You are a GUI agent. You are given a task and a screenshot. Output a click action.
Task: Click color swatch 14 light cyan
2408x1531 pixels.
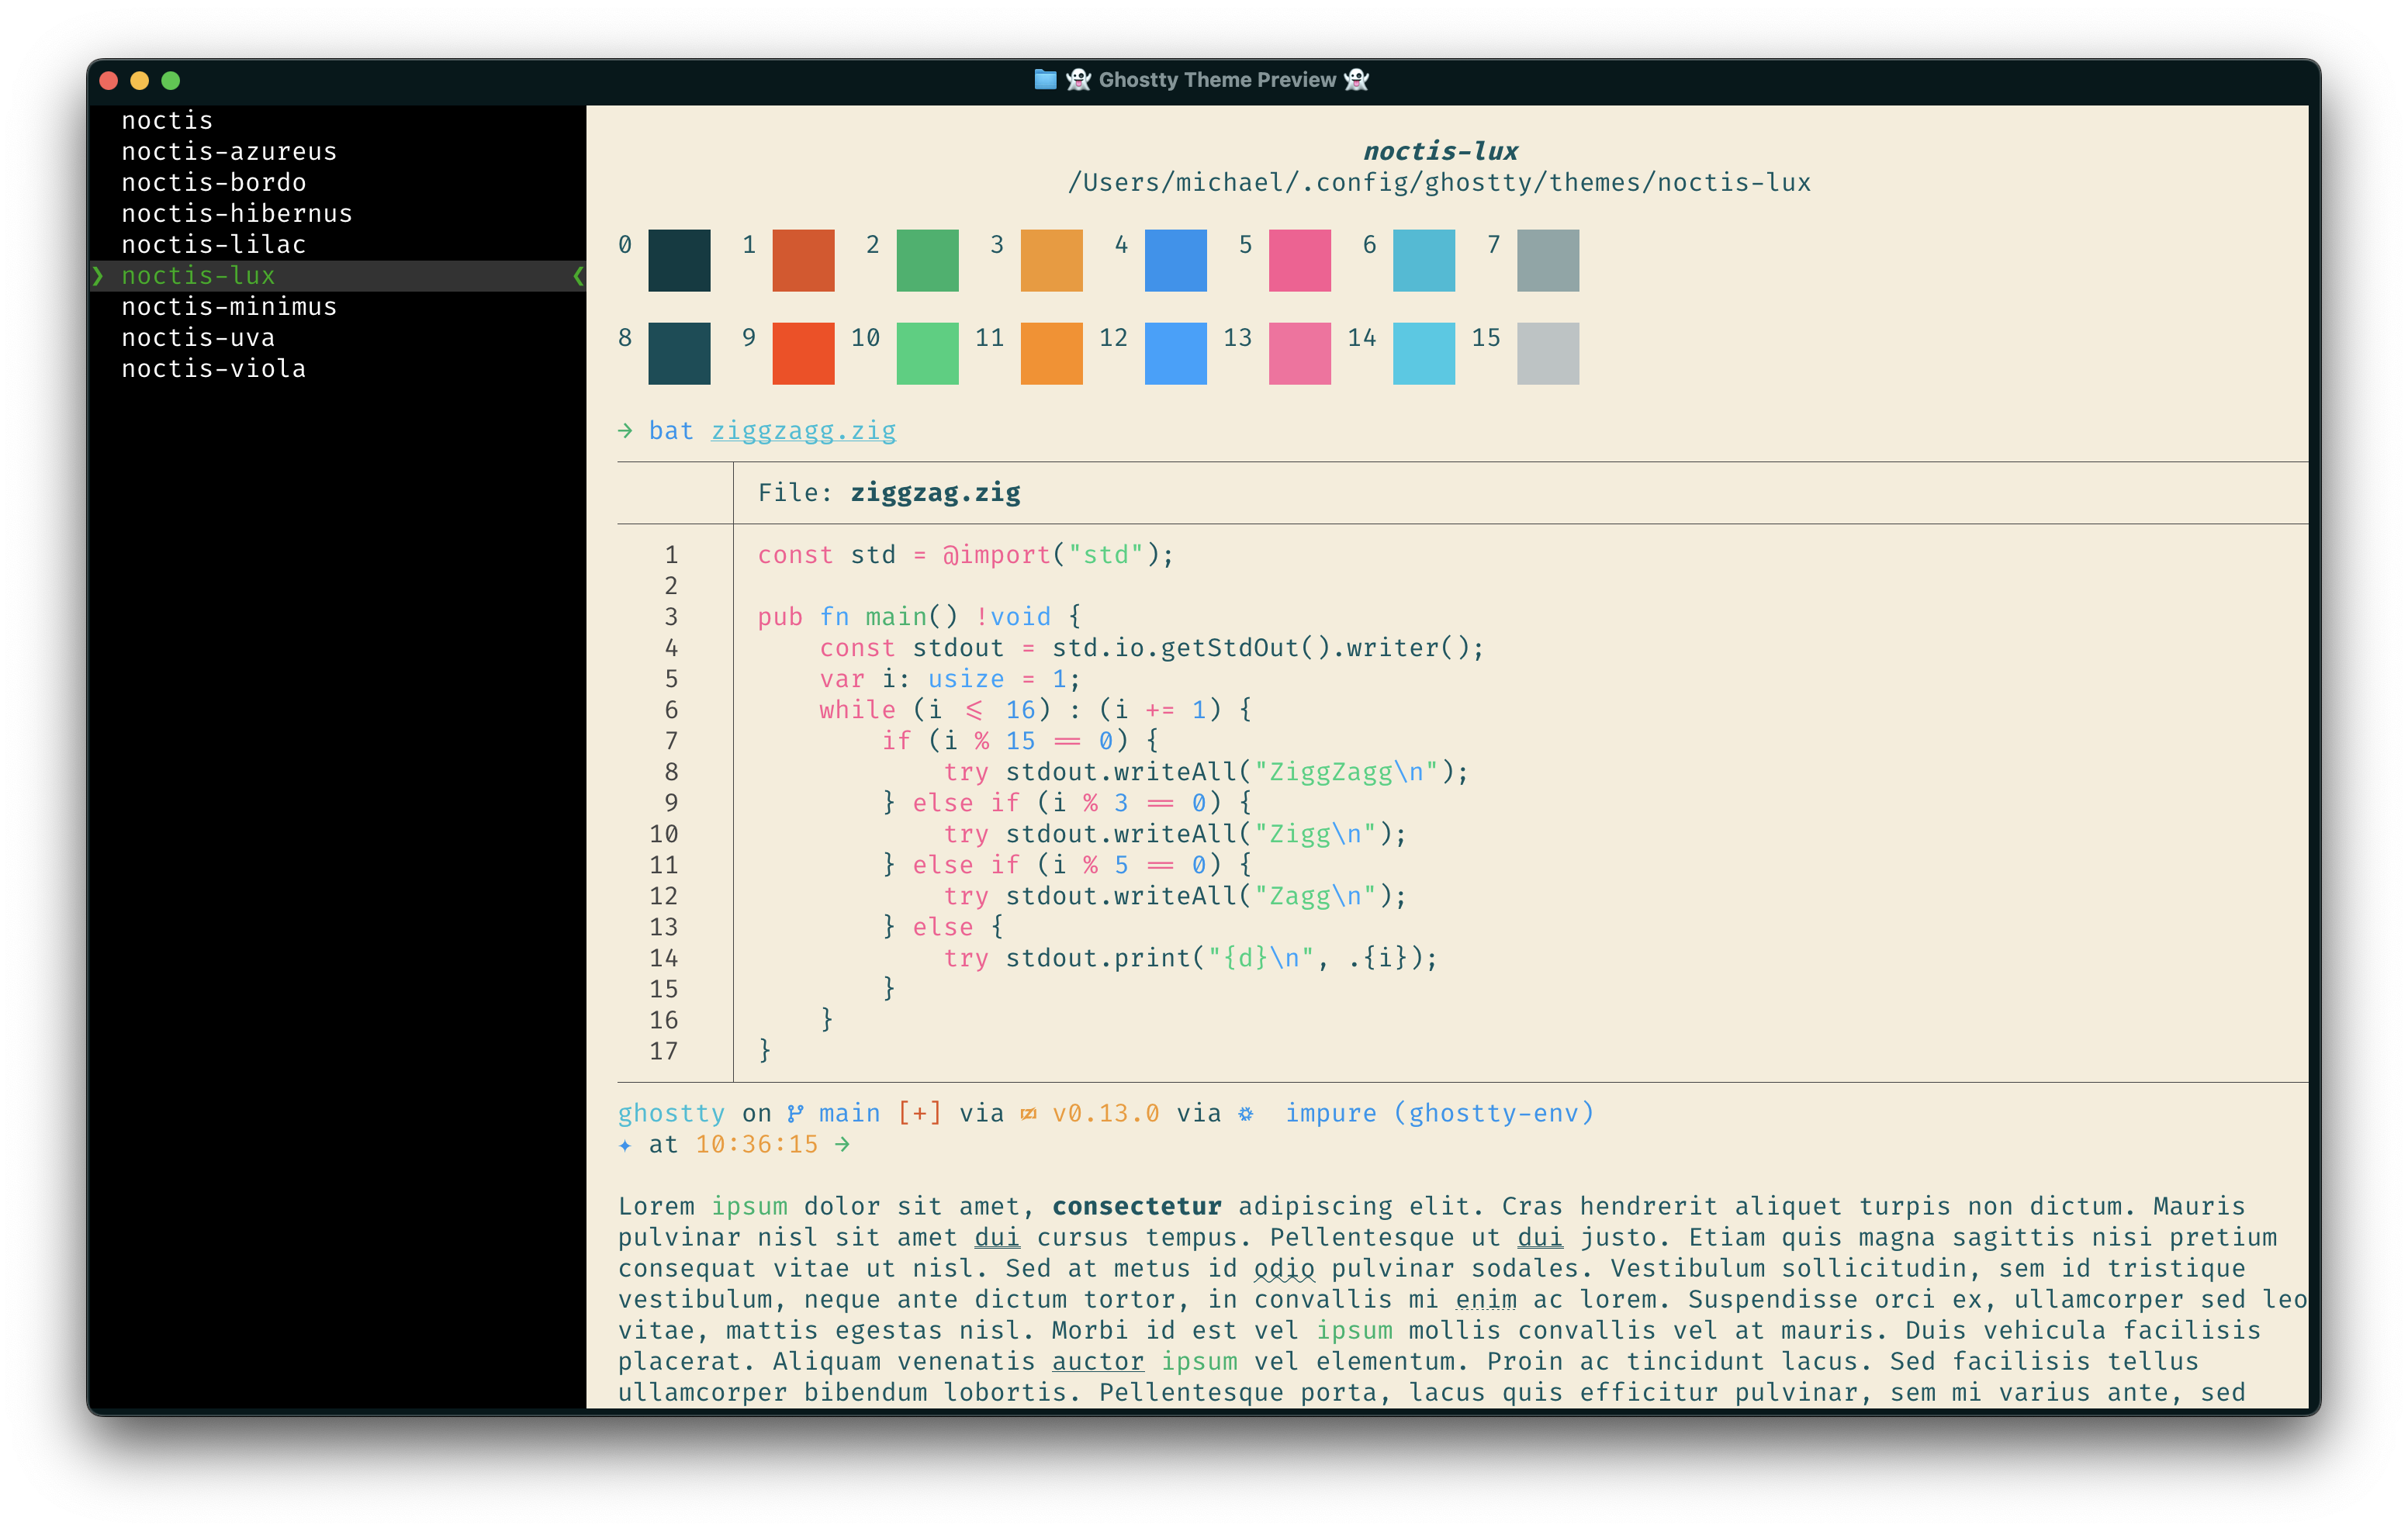pyautogui.click(x=1423, y=353)
